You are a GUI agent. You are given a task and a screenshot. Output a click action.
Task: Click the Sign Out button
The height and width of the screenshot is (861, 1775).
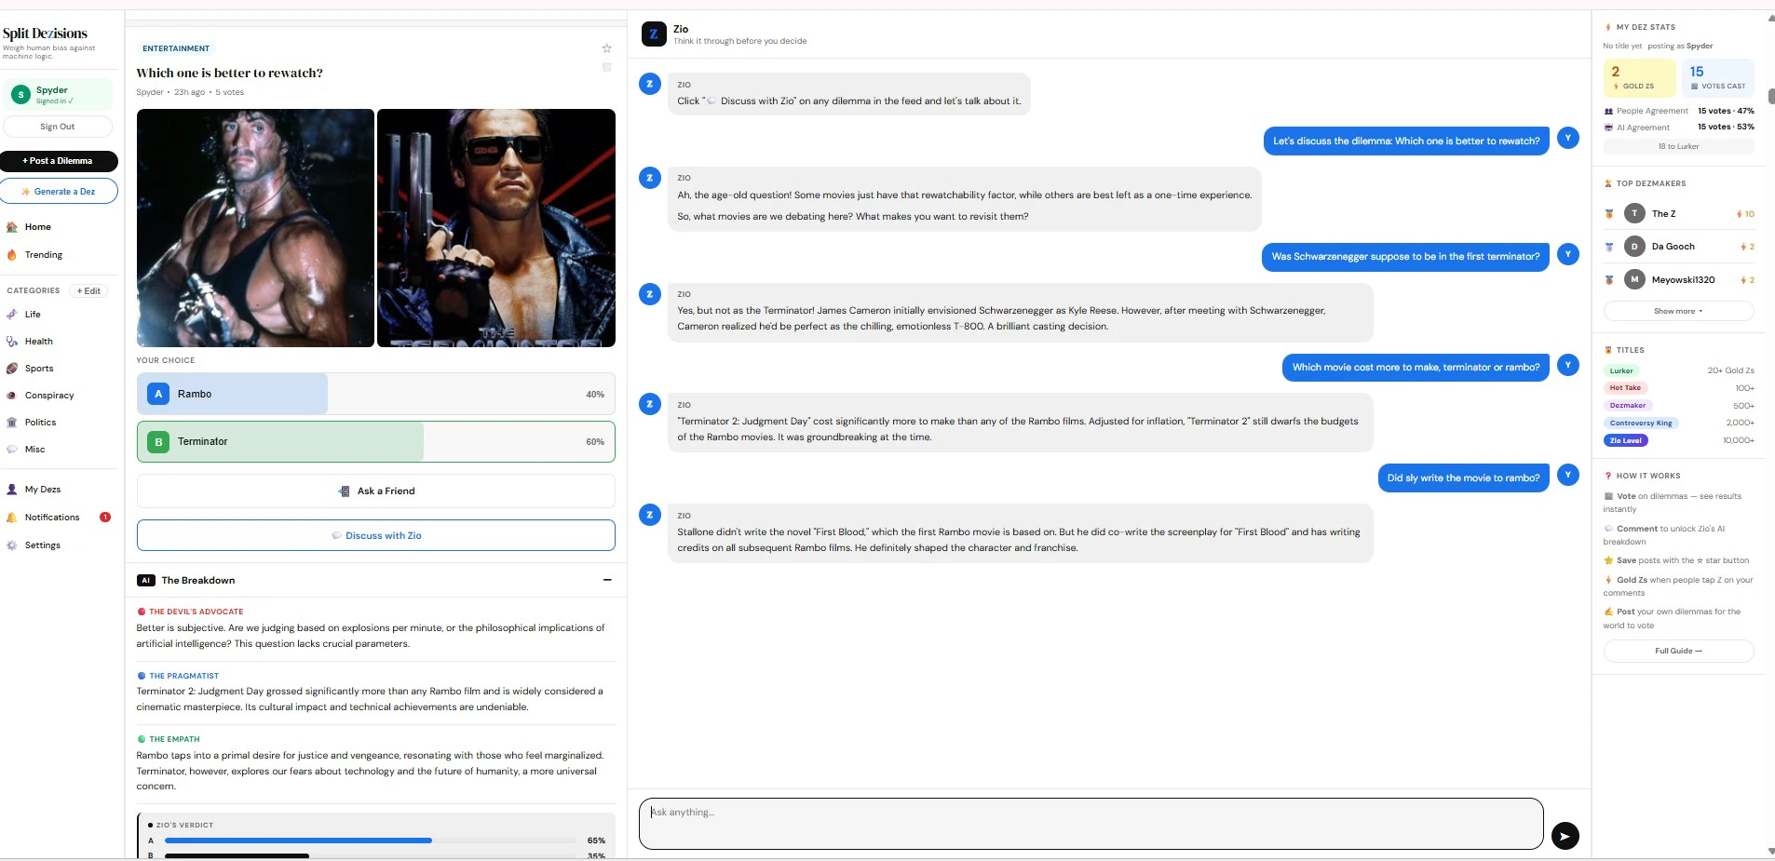tap(58, 127)
